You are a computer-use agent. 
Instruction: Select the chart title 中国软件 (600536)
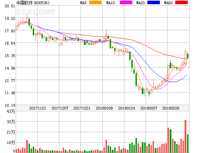33,3
